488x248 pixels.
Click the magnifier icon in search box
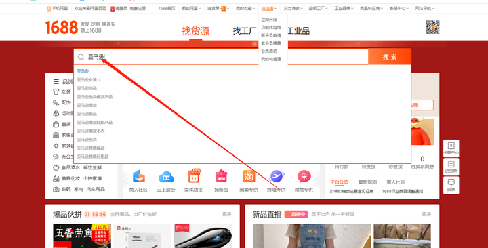point(81,57)
